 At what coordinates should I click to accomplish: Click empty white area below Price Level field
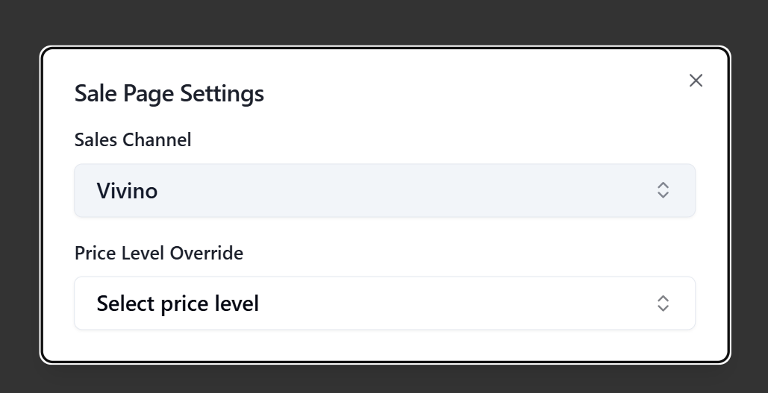pyautogui.click(x=384, y=345)
